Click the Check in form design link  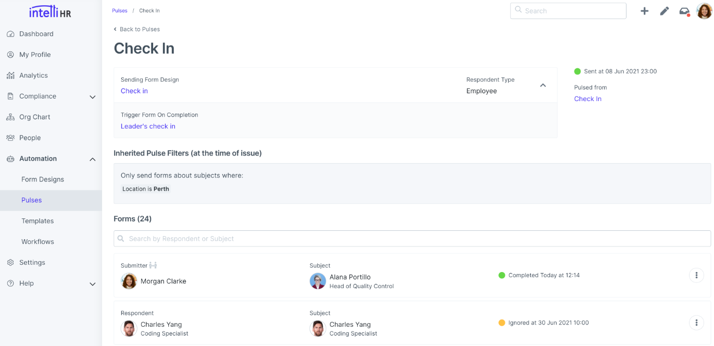click(x=134, y=91)
